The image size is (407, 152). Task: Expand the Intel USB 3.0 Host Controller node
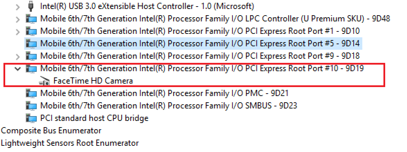pyautogui.click(x=18, y=7)
